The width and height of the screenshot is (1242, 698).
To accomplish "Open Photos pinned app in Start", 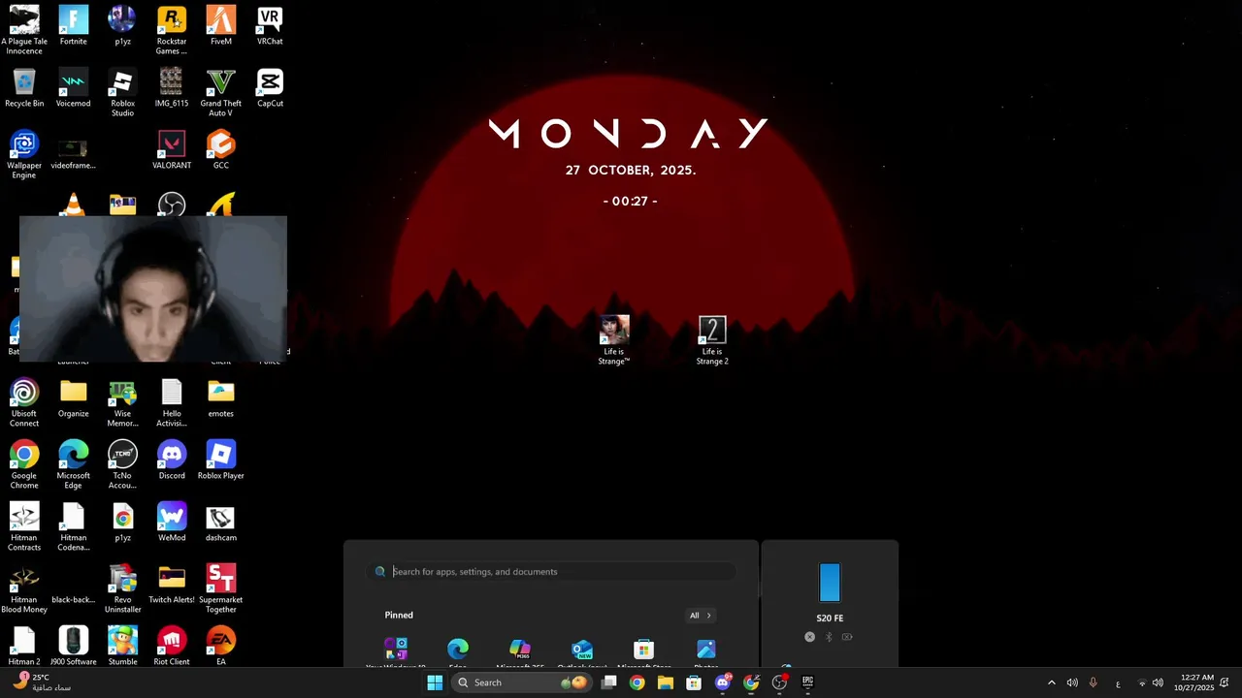I will coord(706,652).
